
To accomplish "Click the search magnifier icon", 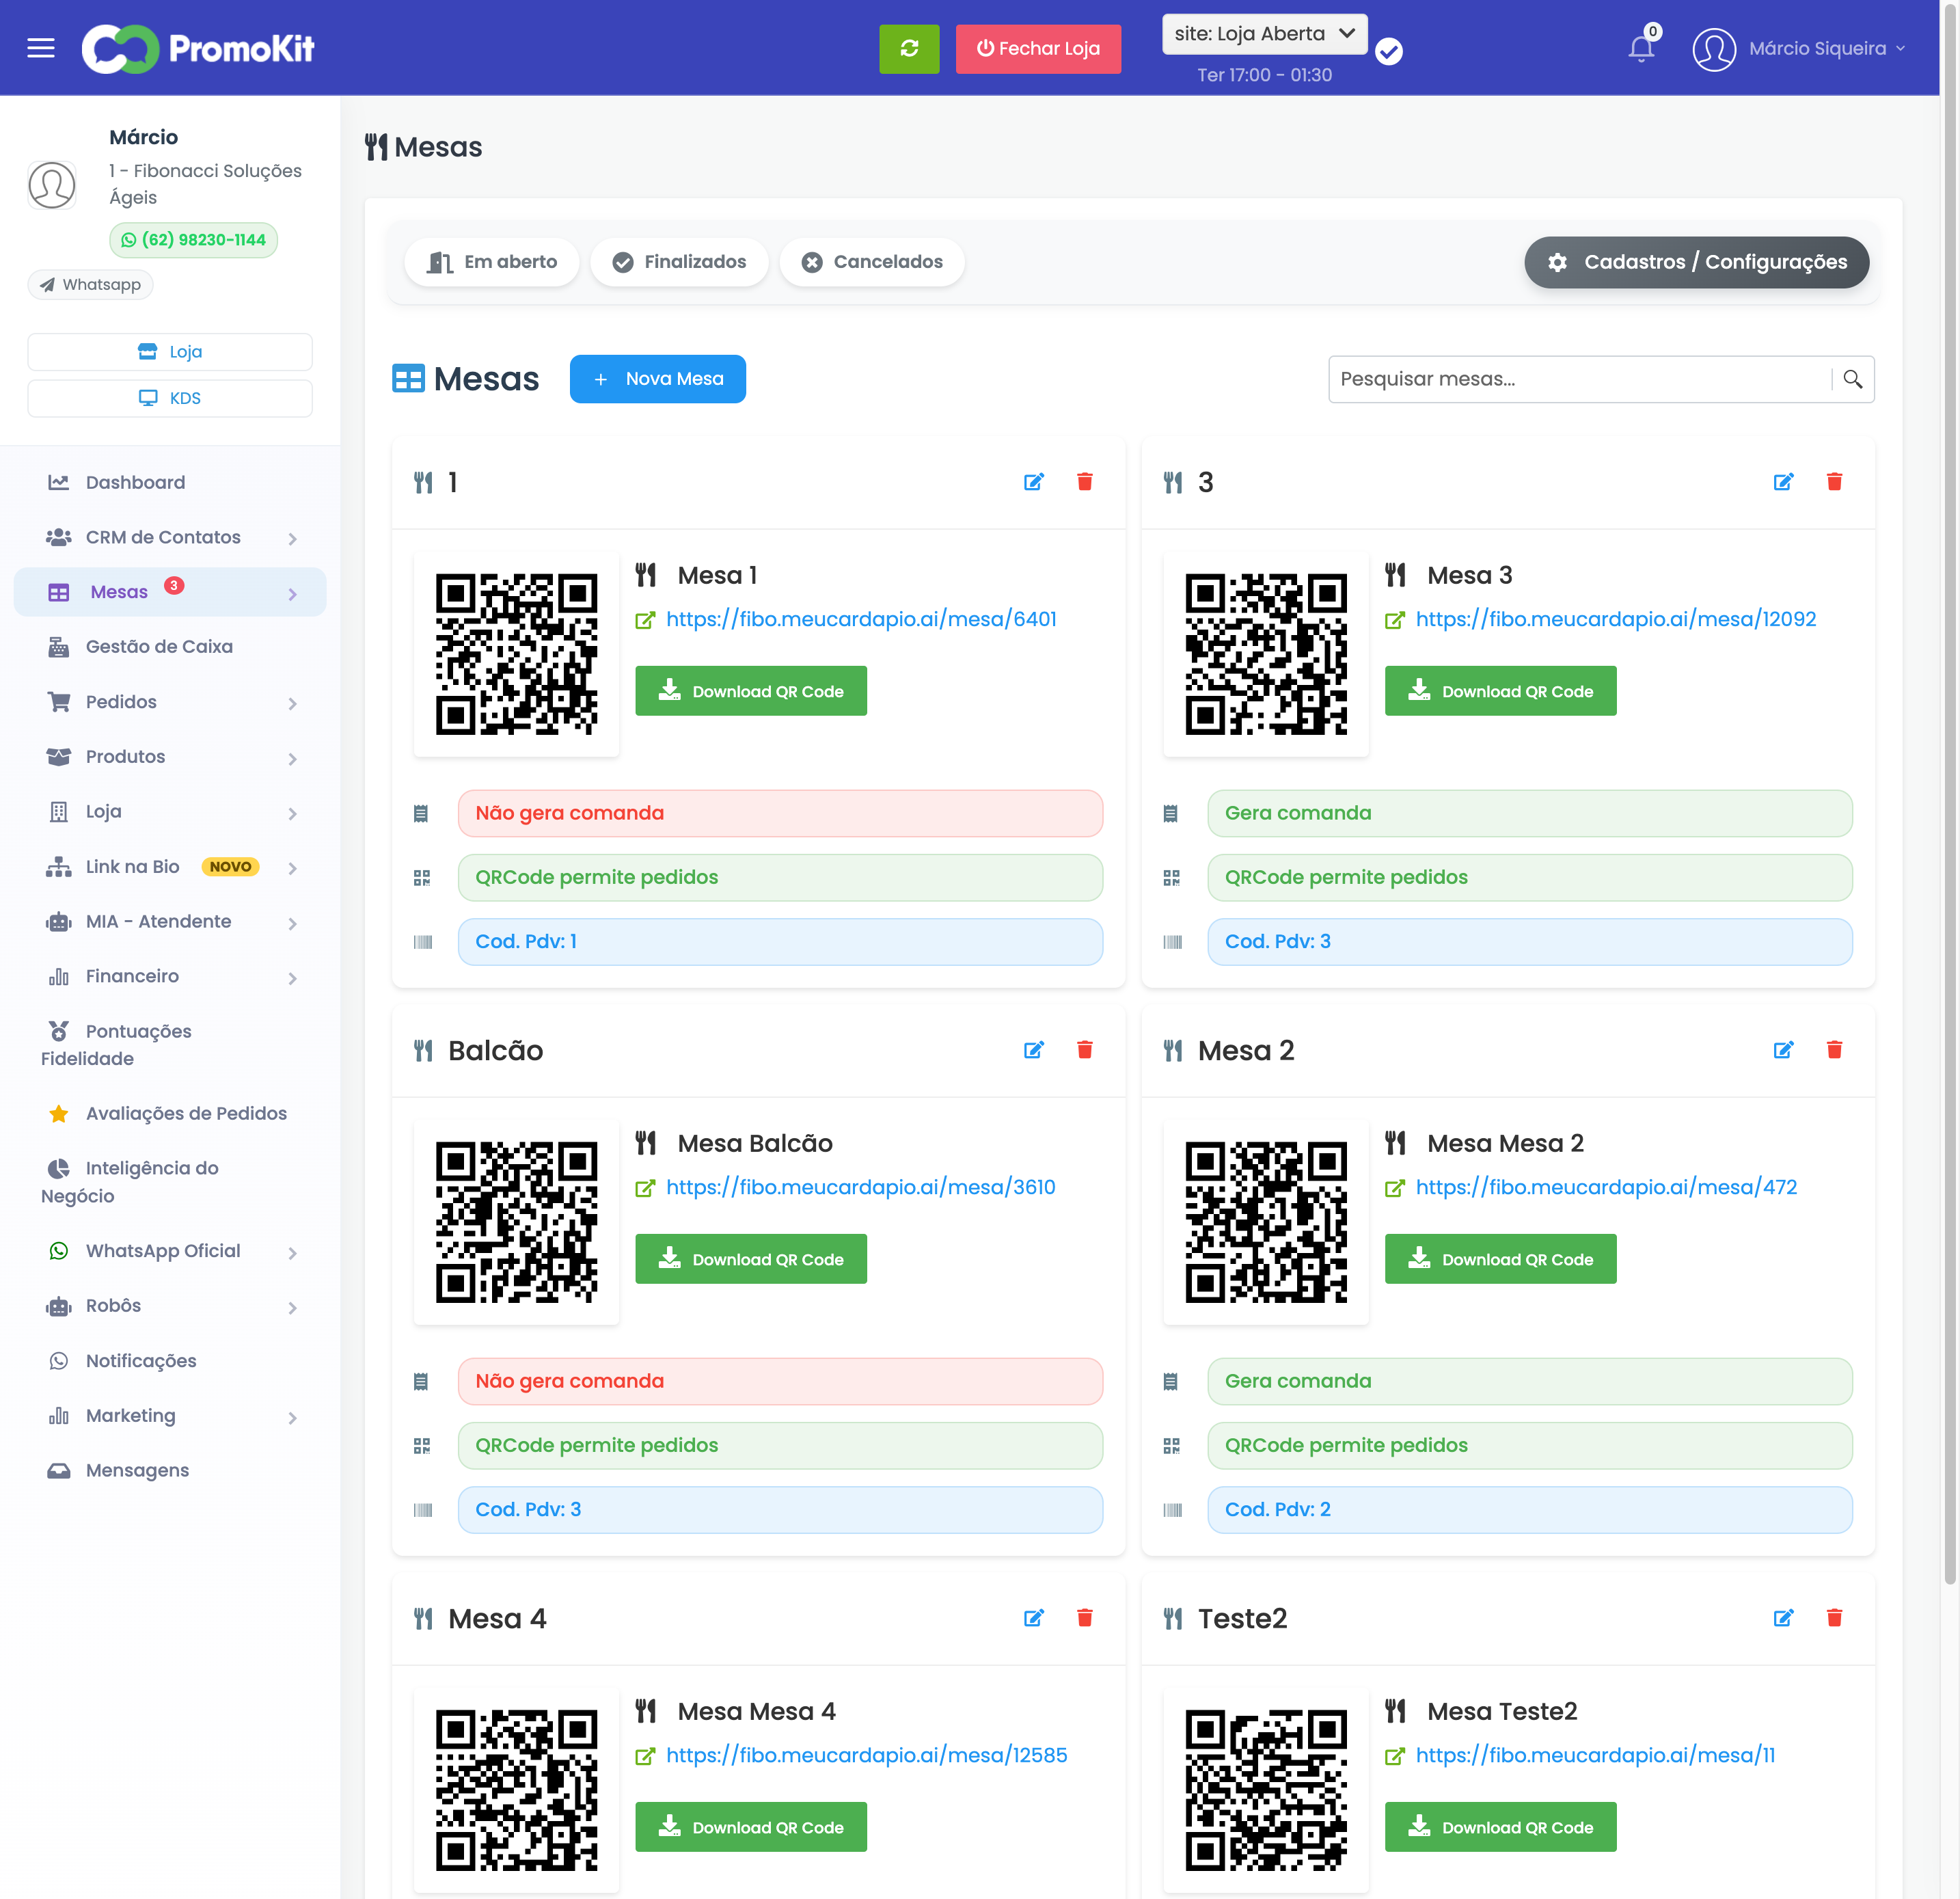I will click(1853, 379).
